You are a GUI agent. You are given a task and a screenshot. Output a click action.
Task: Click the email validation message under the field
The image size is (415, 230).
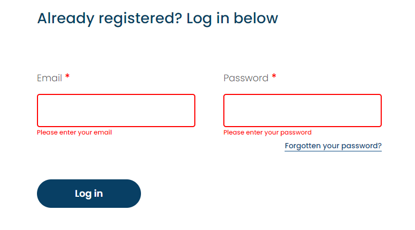click(74, 132)
